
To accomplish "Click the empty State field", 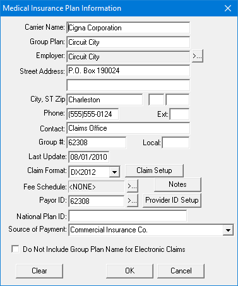I will [156, 100].
